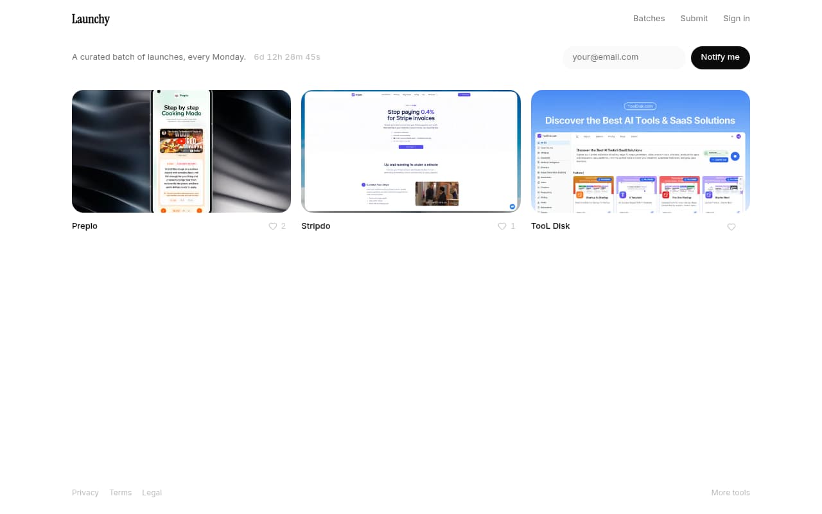Open the Preplo product thumbnail
Image resolution: width=822 pixels, height=514 pixels.
(x=181, y=151)
